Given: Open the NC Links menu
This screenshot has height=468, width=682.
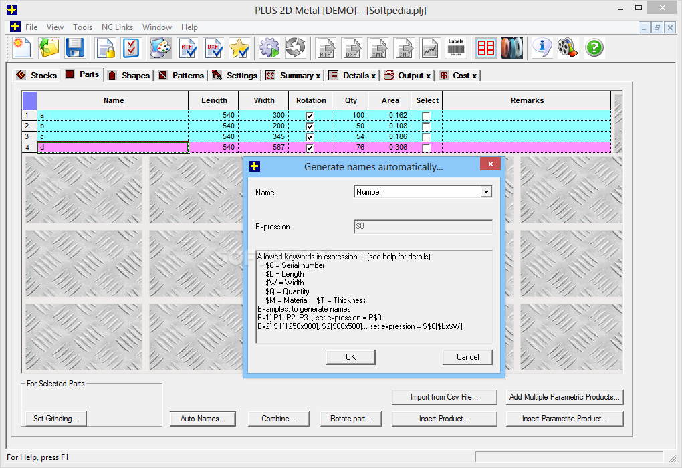Looking at the screenshot, I should point(118,27).
